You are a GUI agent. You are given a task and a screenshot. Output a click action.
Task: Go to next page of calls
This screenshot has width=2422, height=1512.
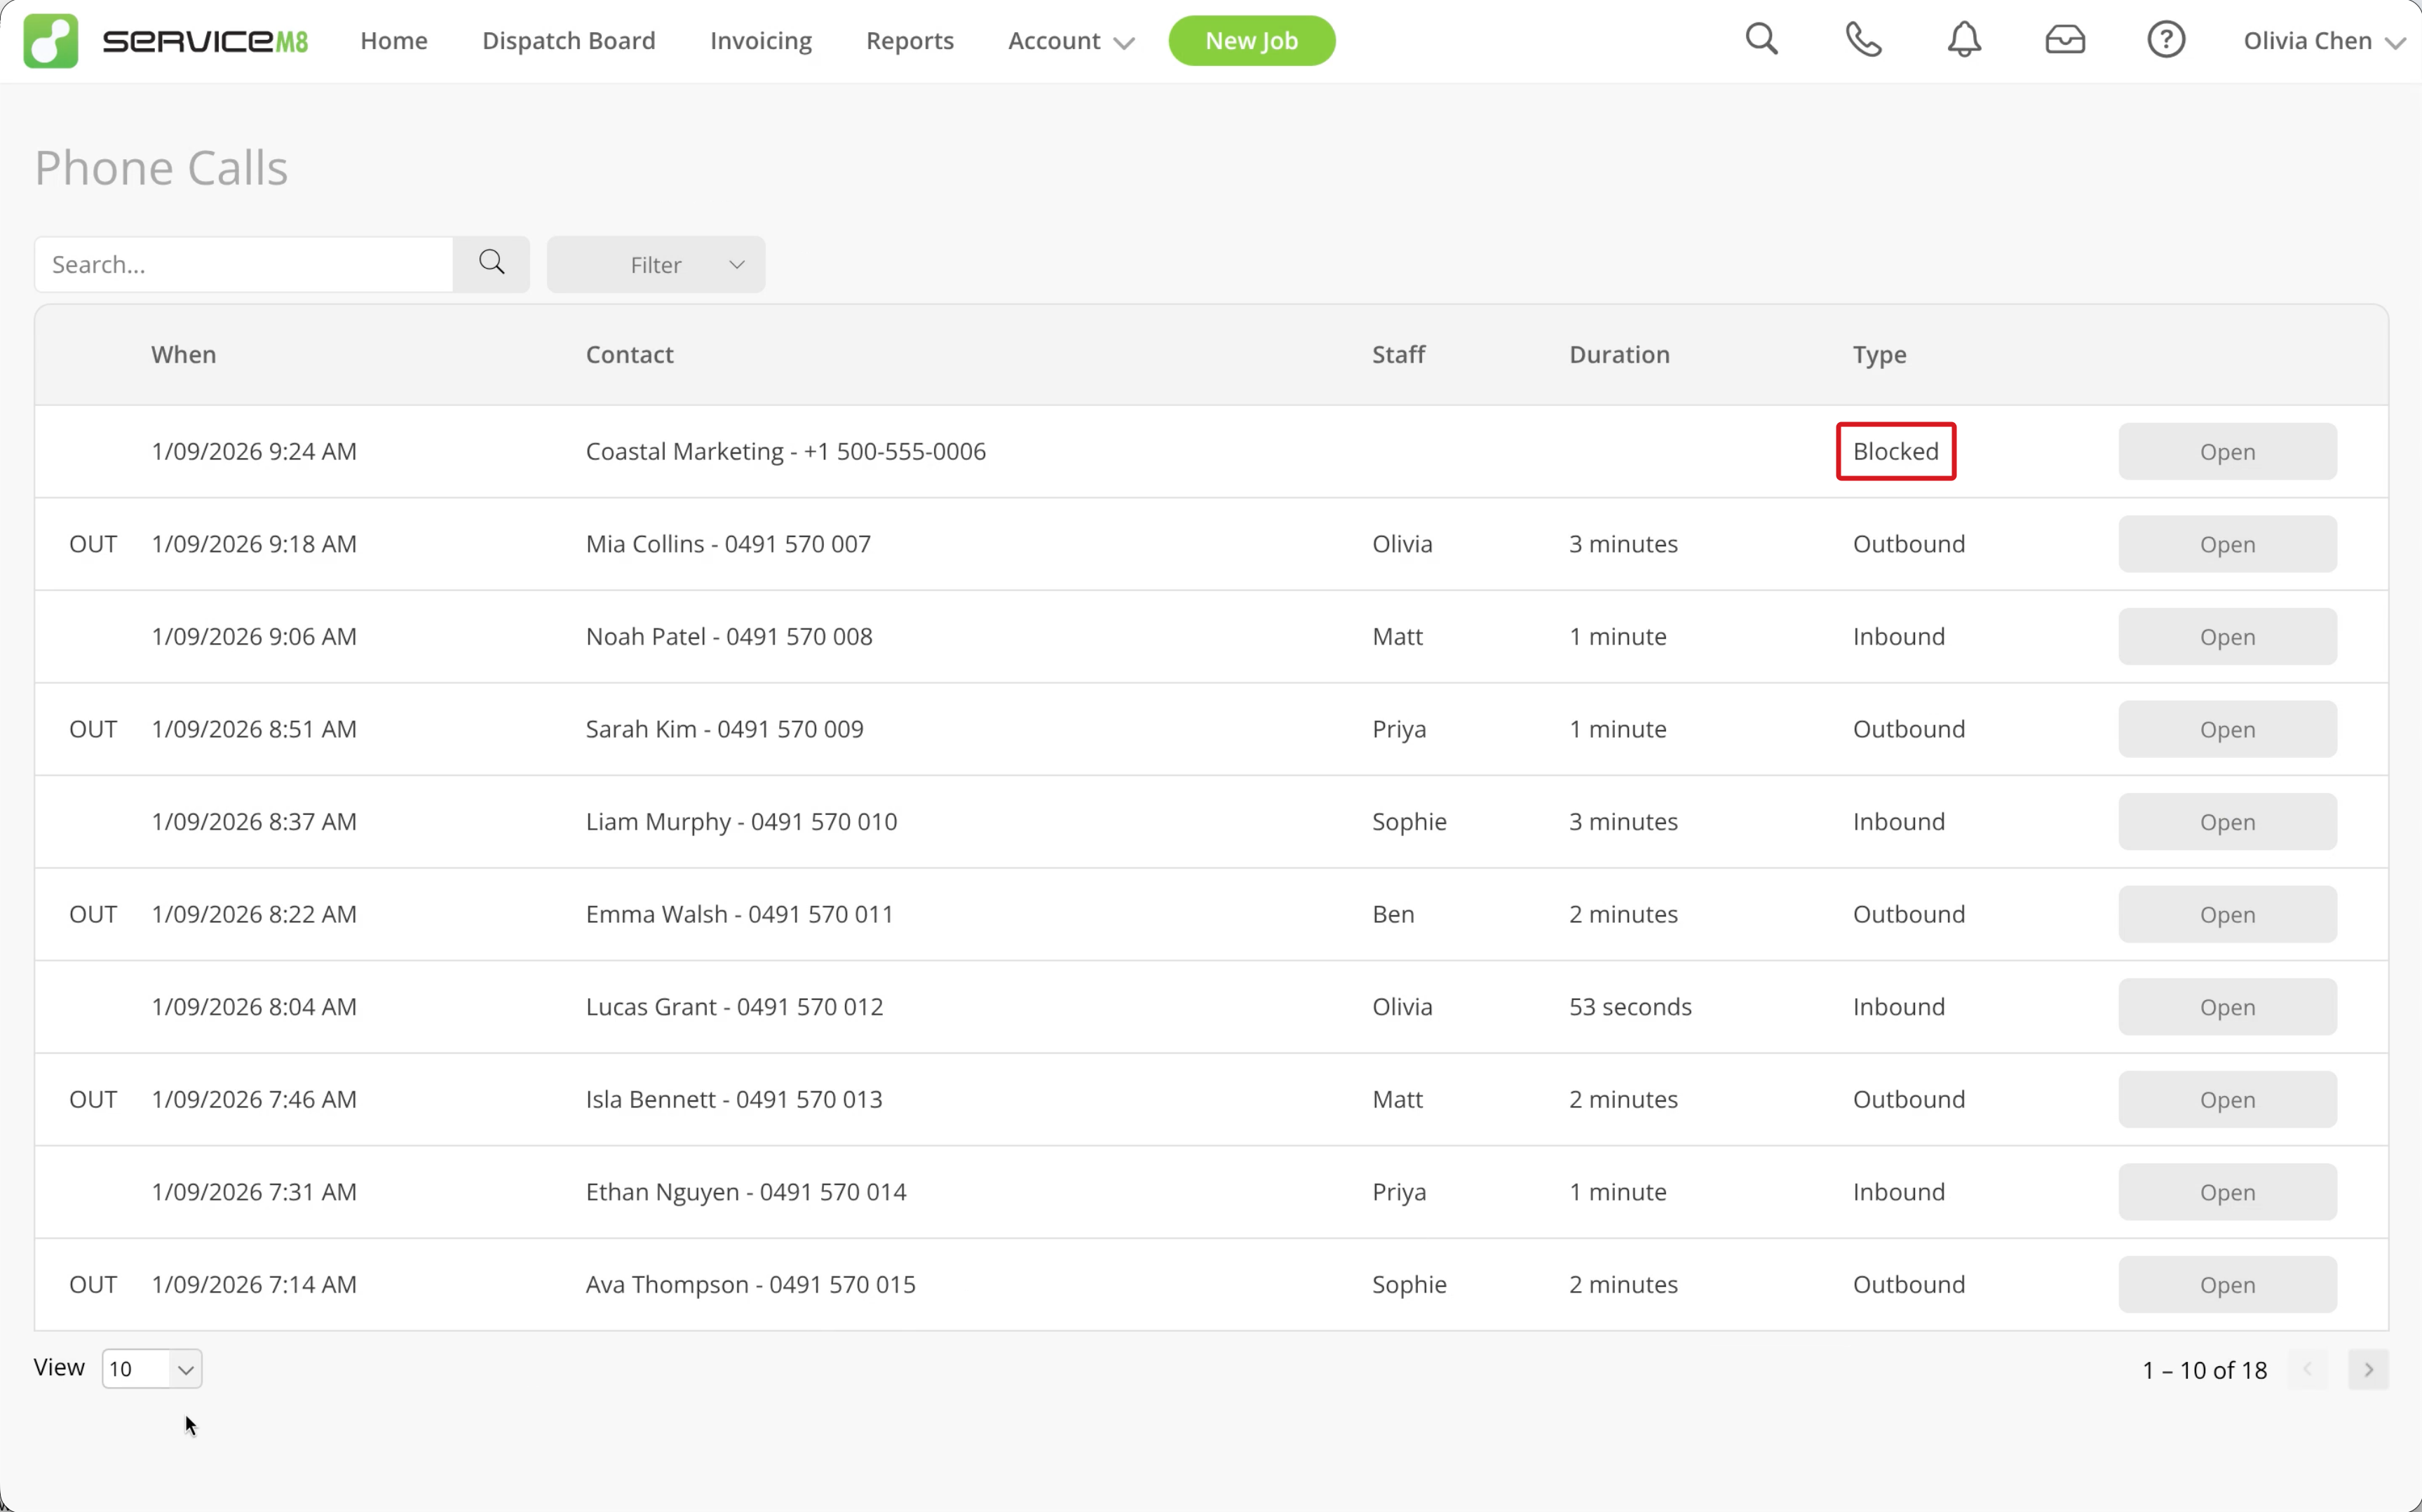pos(2368,1369)
